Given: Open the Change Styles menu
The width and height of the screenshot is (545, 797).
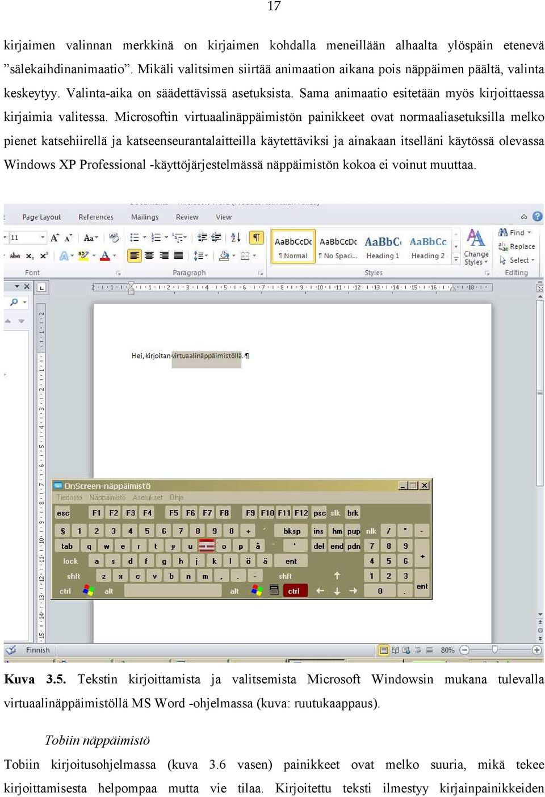Looking at the screenshot, I should point(476,248).
